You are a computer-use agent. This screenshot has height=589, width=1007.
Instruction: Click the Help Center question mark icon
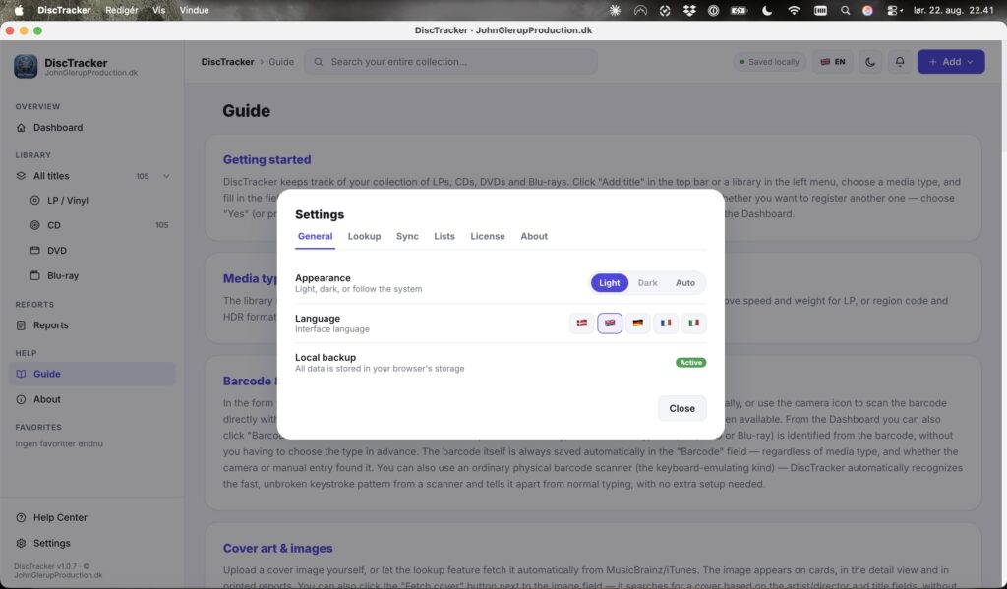[x=21, y=517]
